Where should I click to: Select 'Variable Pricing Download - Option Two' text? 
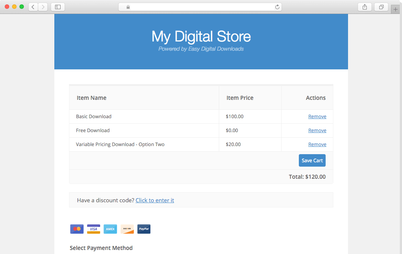(x=120, y=144)
